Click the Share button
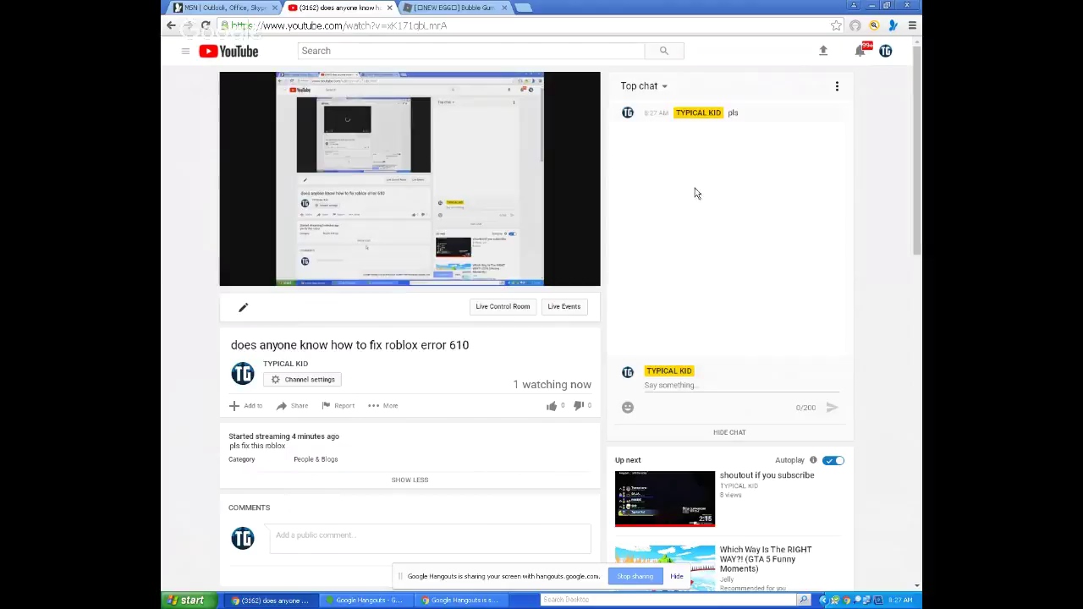The image size is (1083, 609). tap(292, 406)
